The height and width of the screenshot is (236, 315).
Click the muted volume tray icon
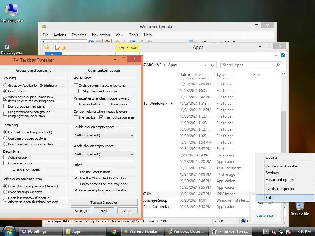273,232
